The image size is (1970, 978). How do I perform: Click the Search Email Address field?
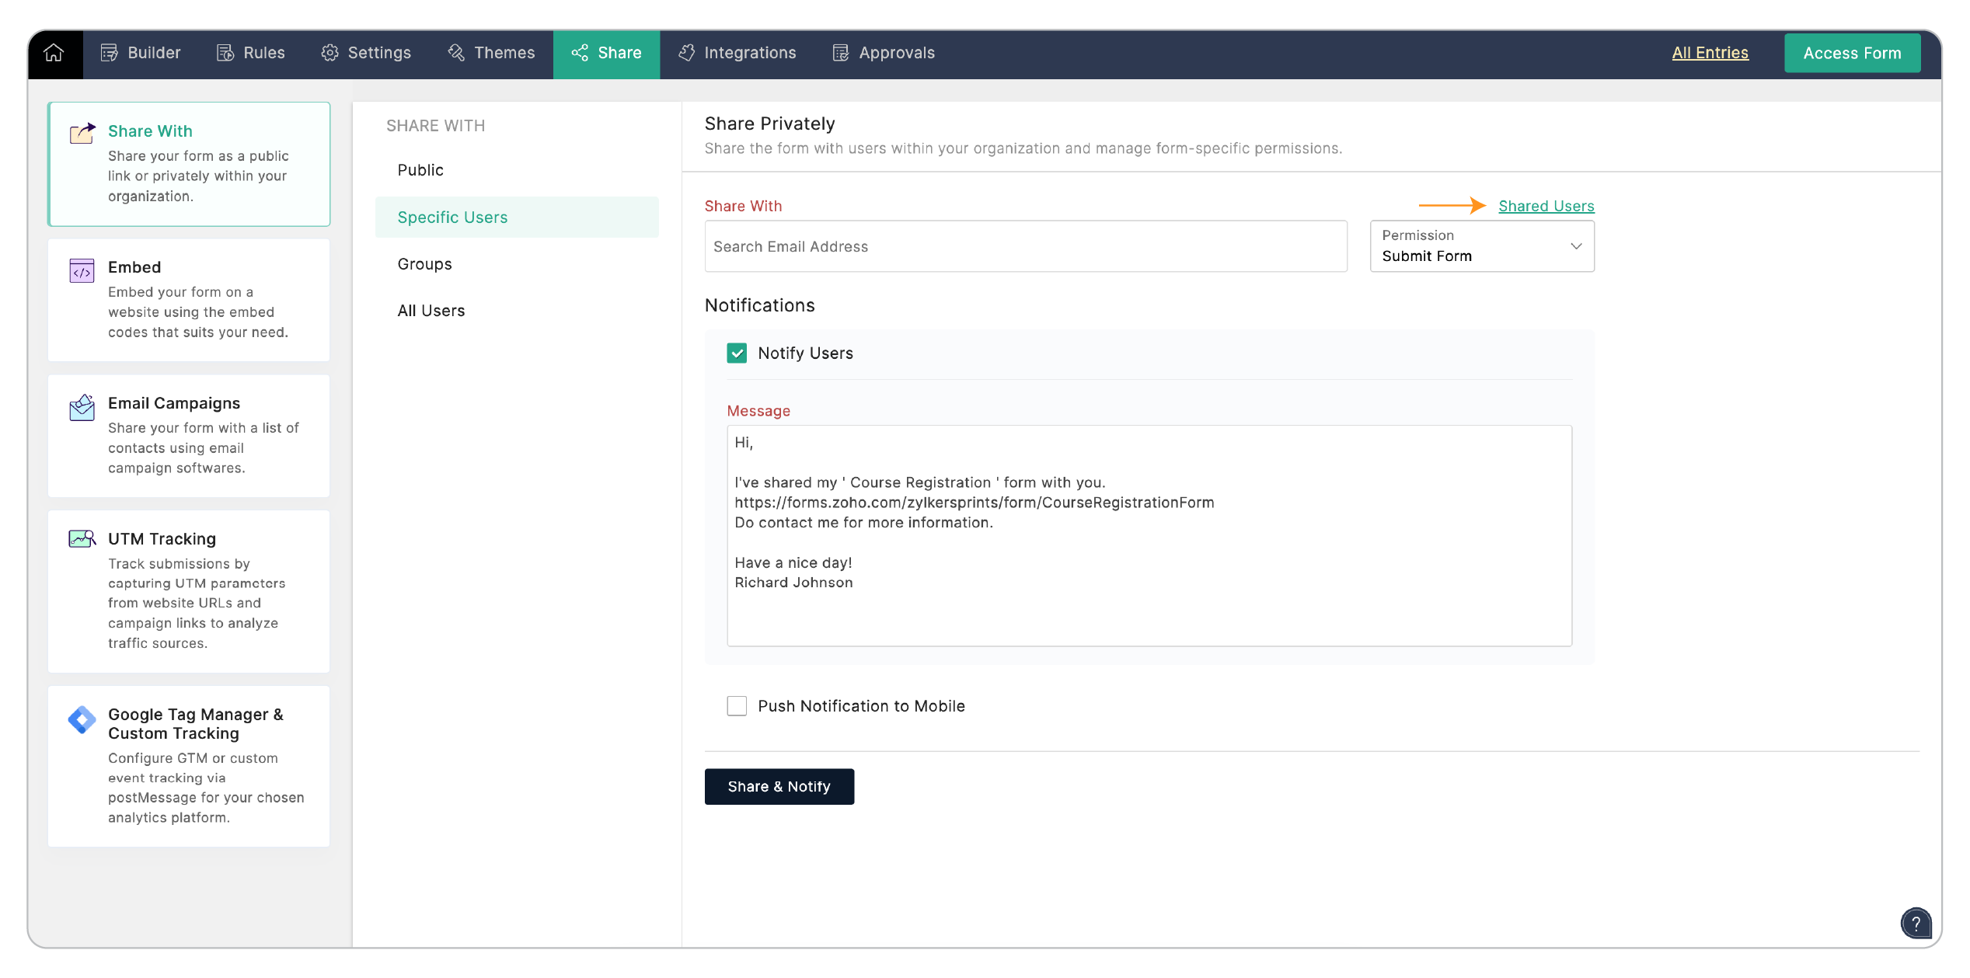point(1025,246)
